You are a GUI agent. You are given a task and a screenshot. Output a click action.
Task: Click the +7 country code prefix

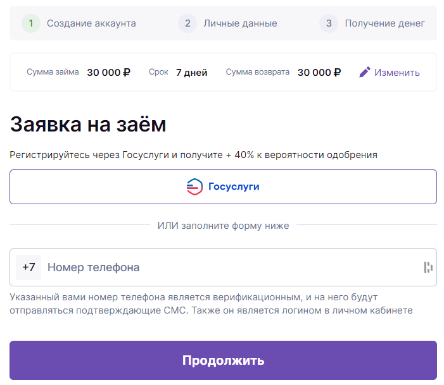click(x=29, y=267)
